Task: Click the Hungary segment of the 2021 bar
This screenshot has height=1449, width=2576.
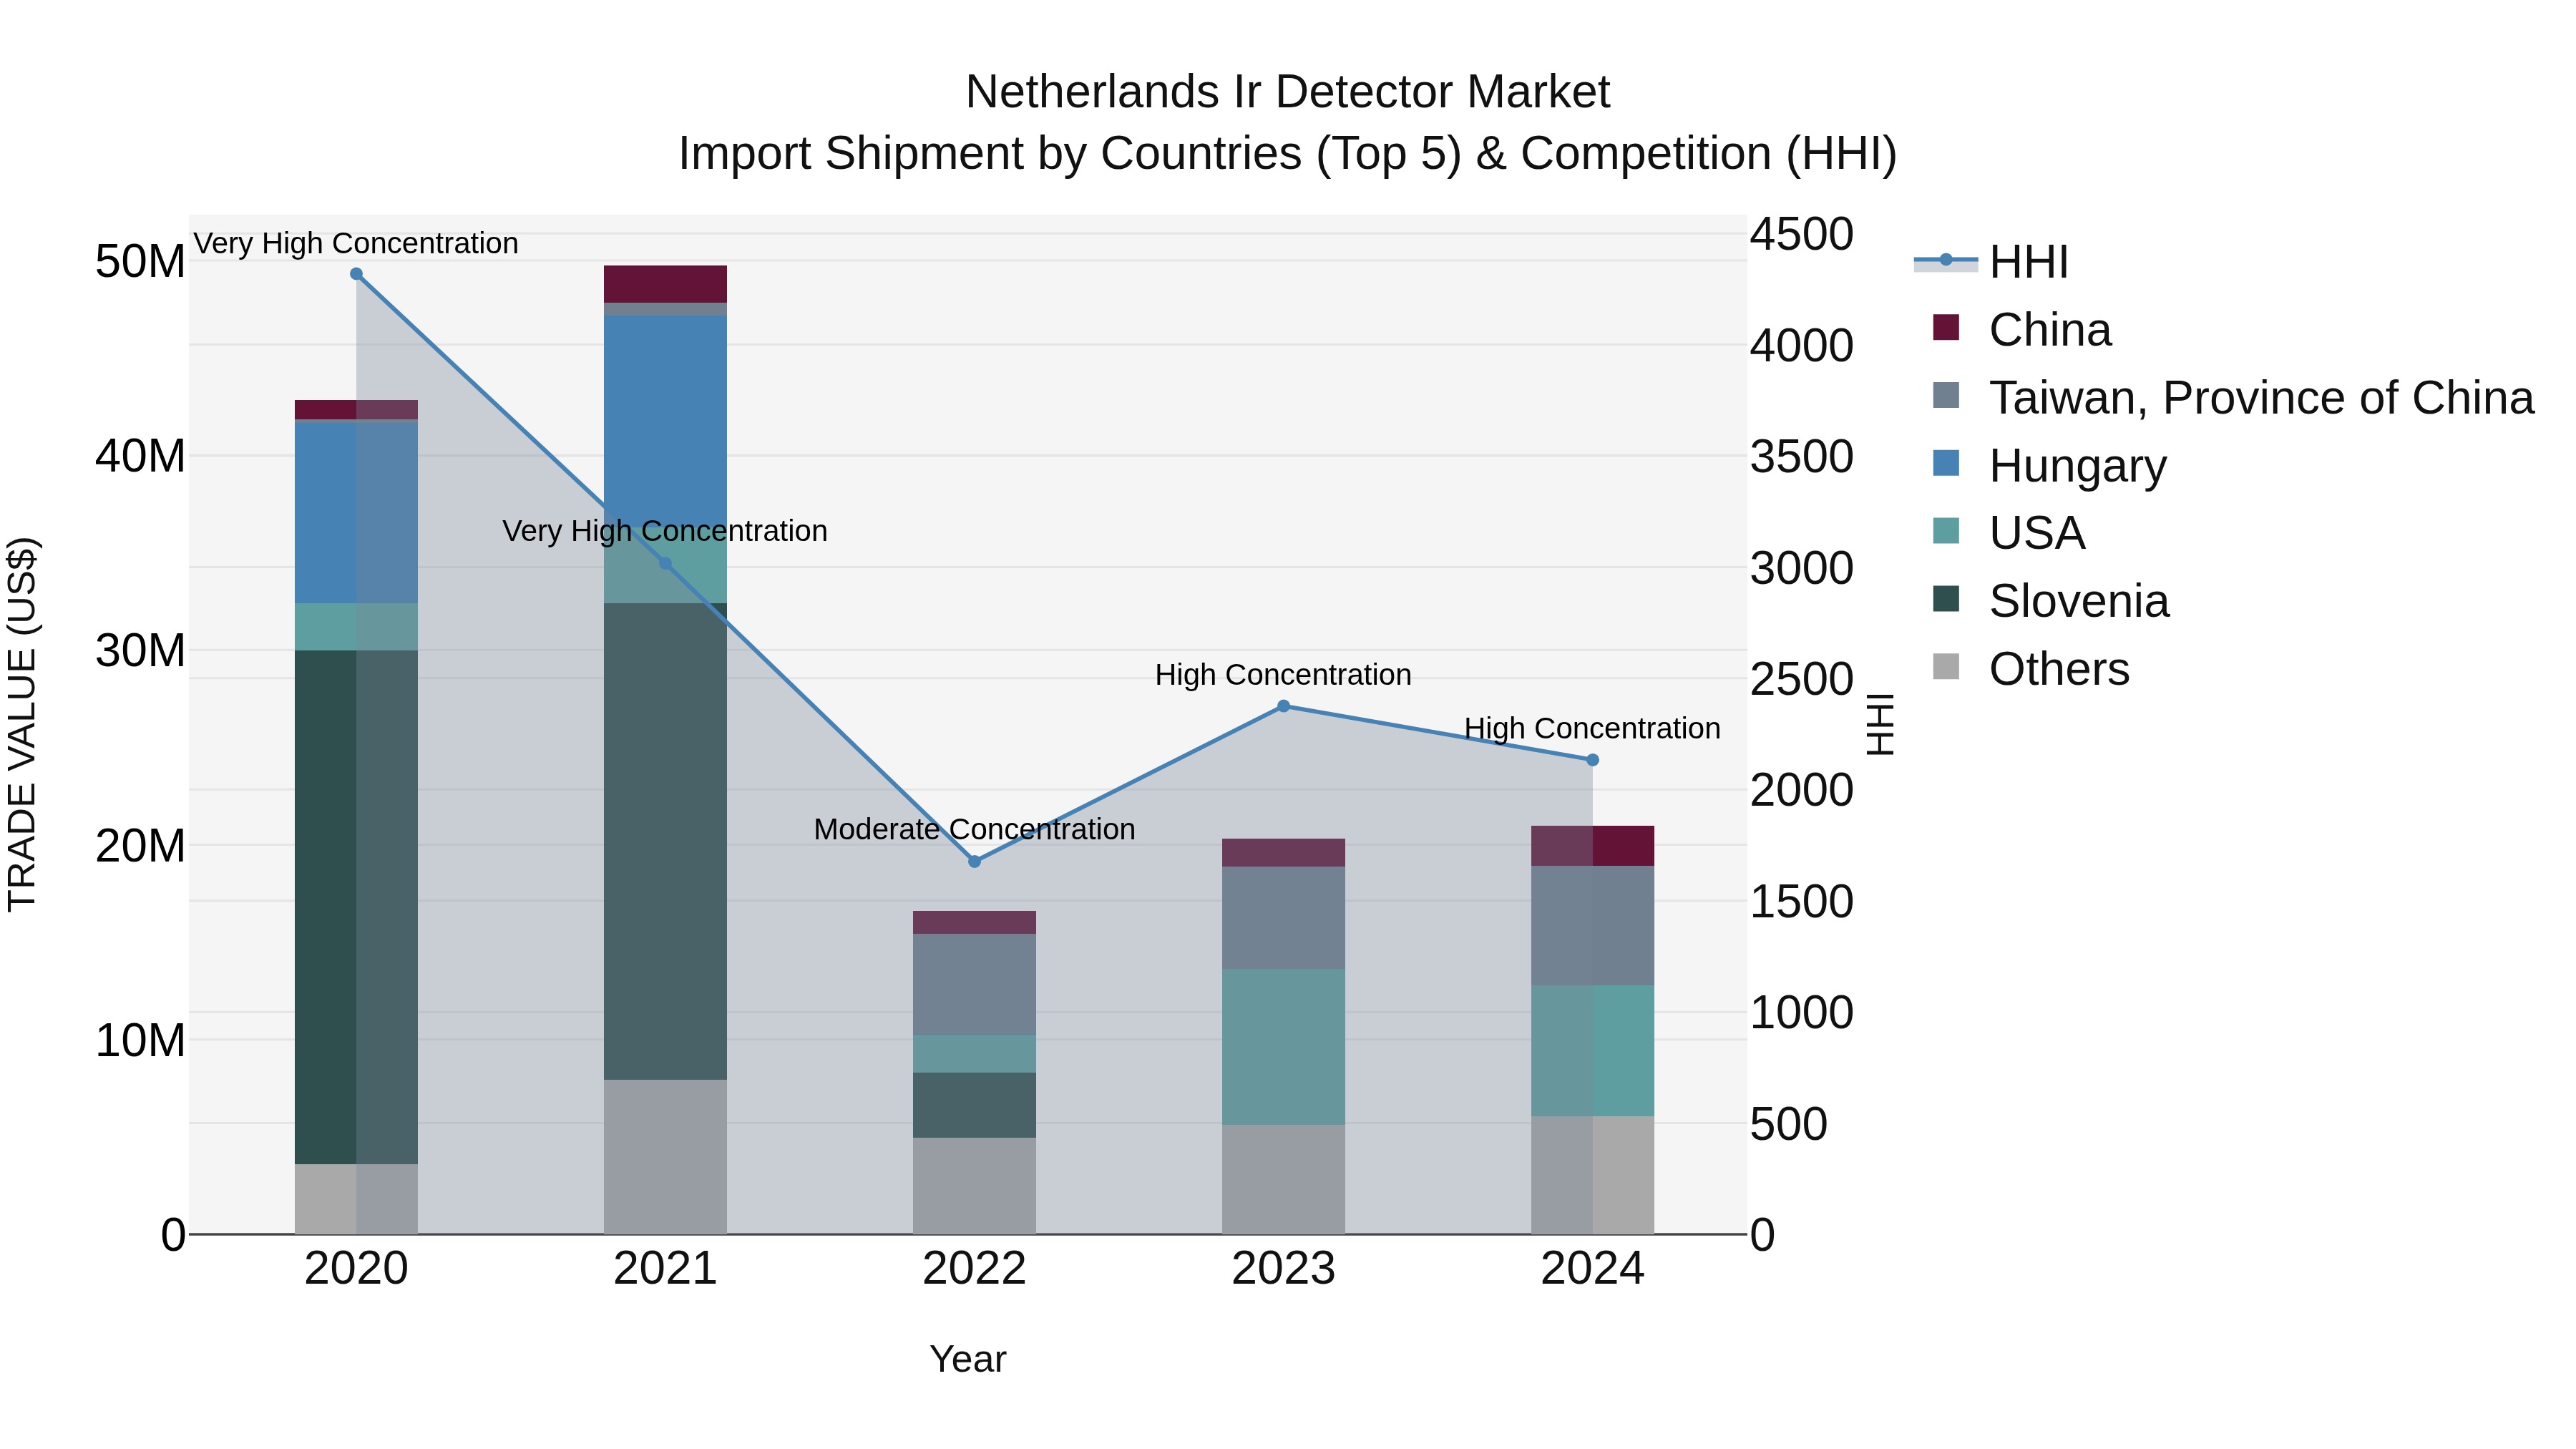Action: pyautogui.click(x=665, y=422)
